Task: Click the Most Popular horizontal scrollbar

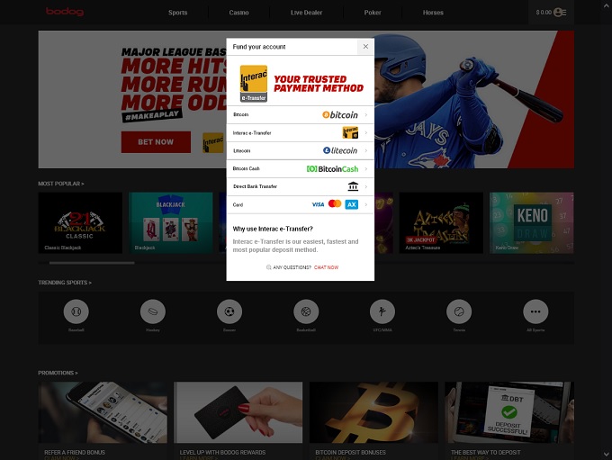Action: 92,263
